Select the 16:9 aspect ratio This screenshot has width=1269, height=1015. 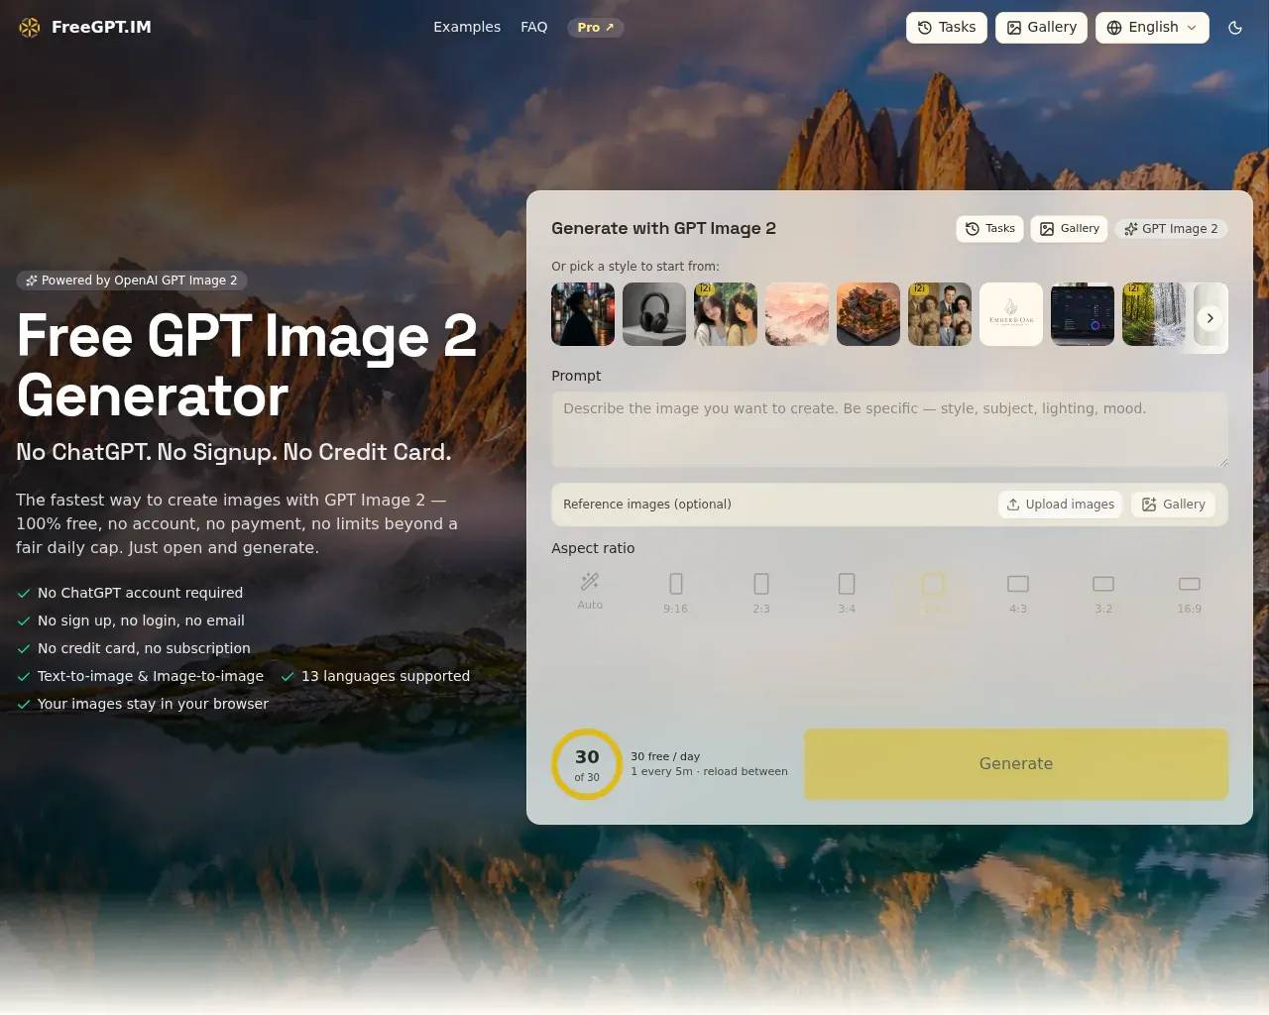click(1189, 593)
